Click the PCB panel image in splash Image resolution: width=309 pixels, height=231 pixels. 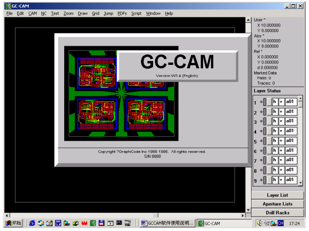click(121, 93)
